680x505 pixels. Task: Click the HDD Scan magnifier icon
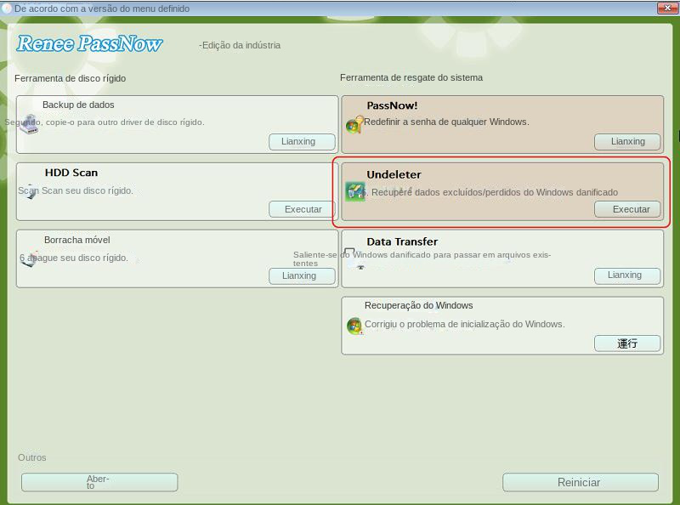coord(29,191)
